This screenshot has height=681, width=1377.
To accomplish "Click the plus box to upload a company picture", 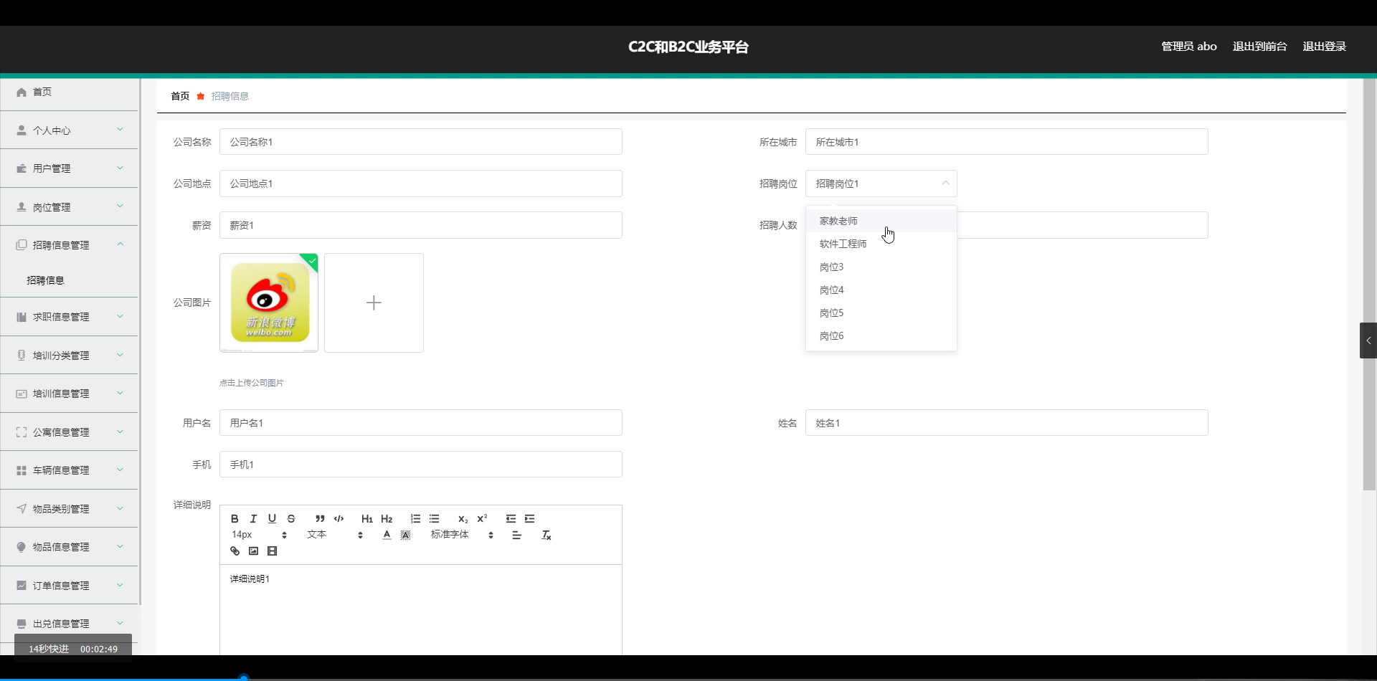I will click(x=374, y=302).
